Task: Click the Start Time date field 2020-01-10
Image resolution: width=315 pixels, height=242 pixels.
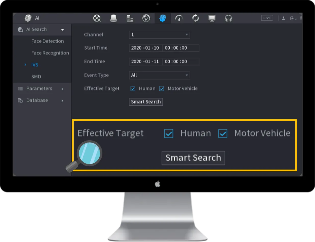Action: tap(145, 48)
